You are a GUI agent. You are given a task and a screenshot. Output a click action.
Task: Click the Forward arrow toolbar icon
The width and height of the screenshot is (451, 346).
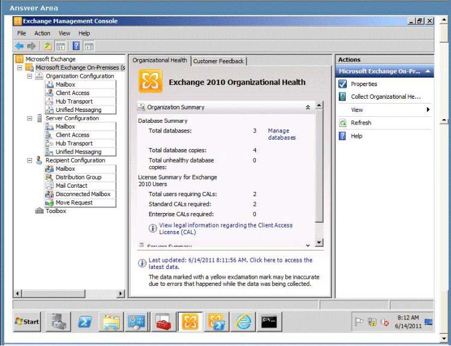pos(31,46)
